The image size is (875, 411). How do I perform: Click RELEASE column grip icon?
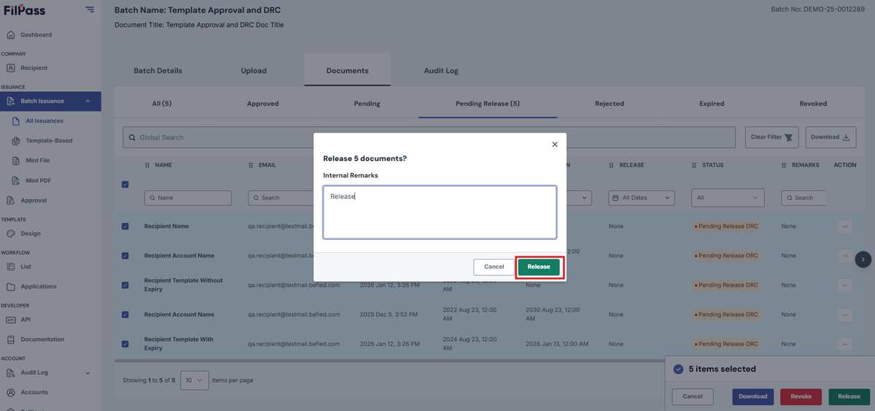(612, 165)
